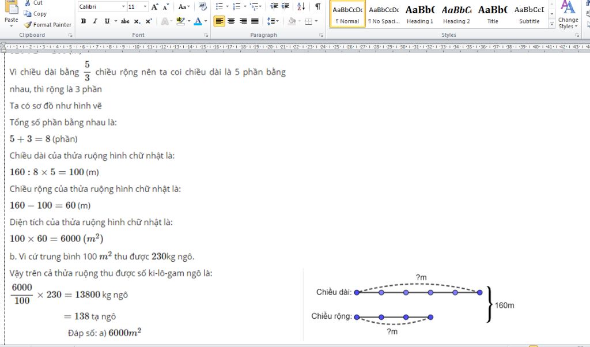Apply the Subtitle style

click(529, 14)
